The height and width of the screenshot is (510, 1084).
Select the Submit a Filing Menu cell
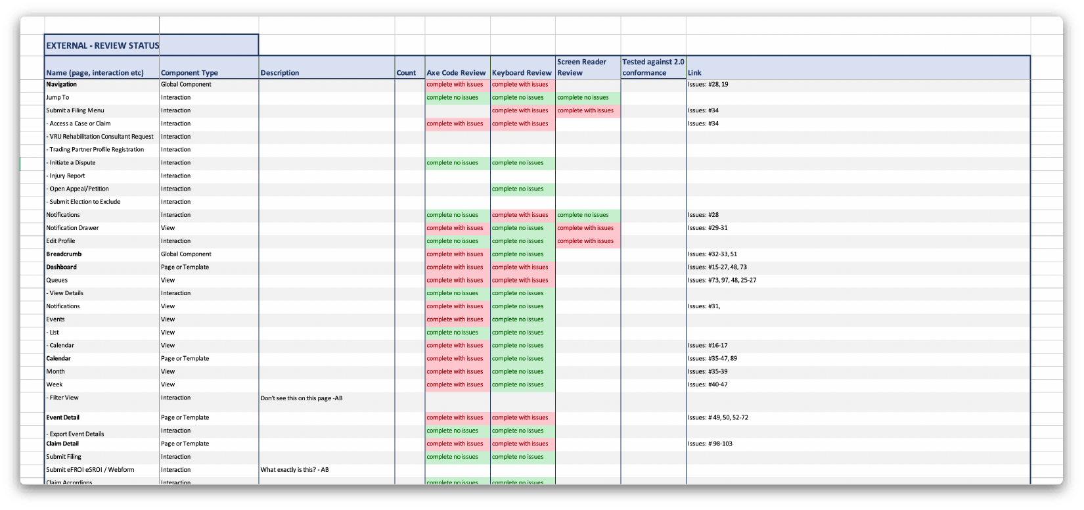[102, 111]
